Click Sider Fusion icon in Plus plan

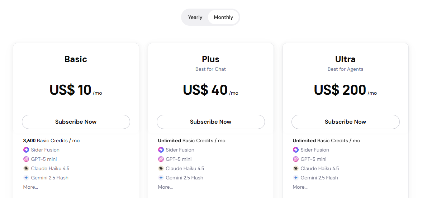coord(161,150)
